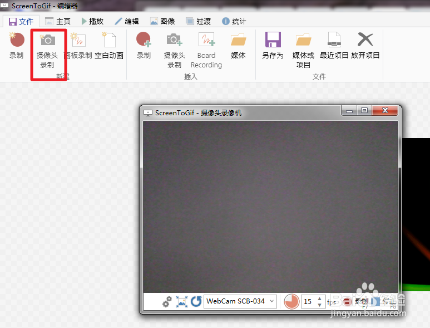Open webcam recorder settings gear
The image size is (430, 328).
(x=167, y=301)
